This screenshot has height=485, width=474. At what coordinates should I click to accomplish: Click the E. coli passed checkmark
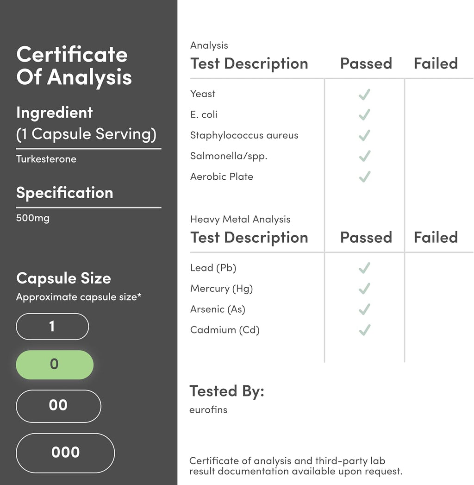click(364, 114)
